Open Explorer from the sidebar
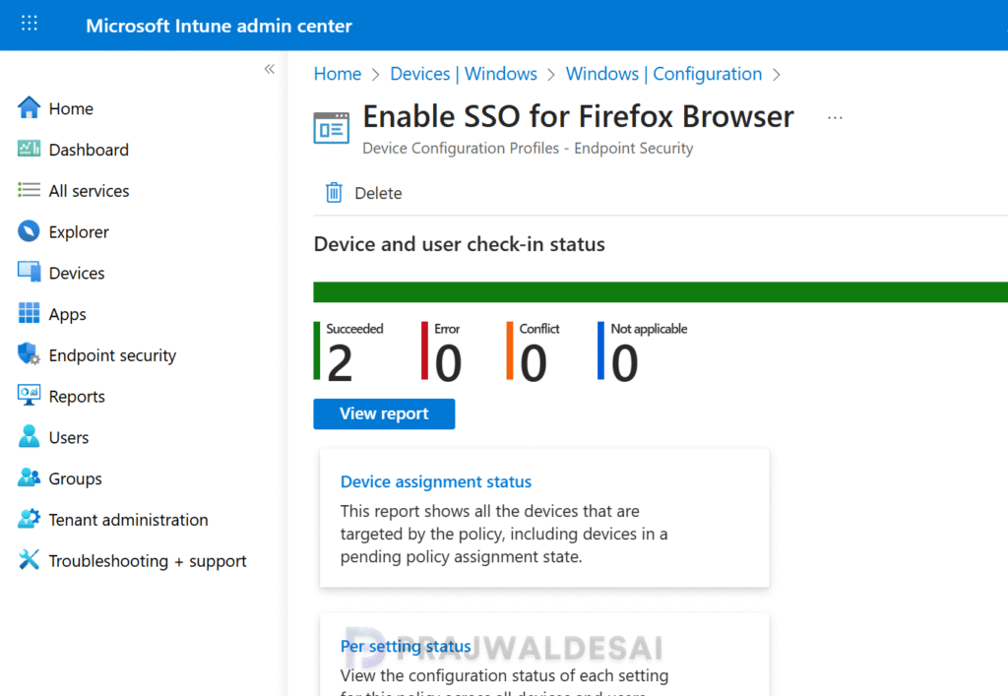The image size is (1008, 696). click(79, 232)
